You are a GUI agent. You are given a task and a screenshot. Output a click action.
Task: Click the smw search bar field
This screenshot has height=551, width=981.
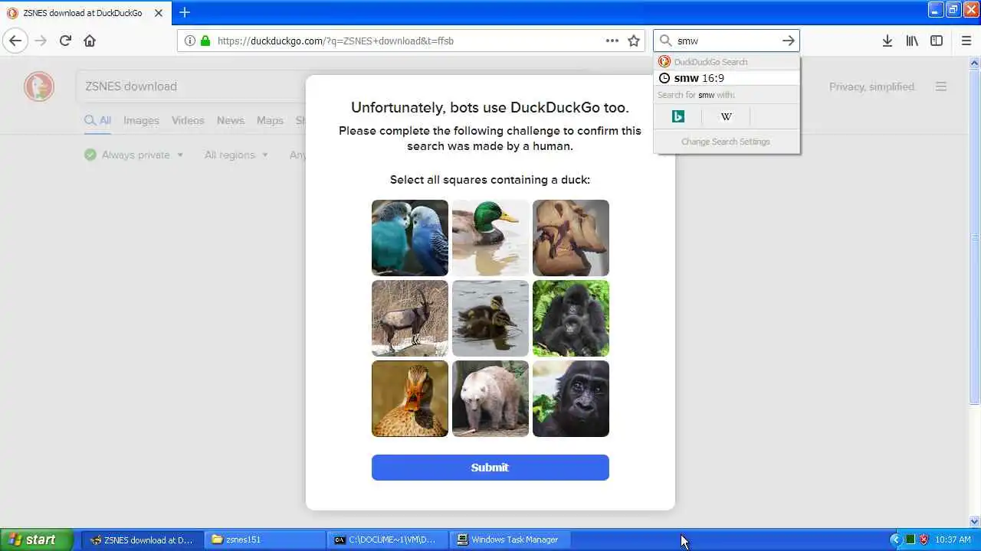[x=726, y=41]
